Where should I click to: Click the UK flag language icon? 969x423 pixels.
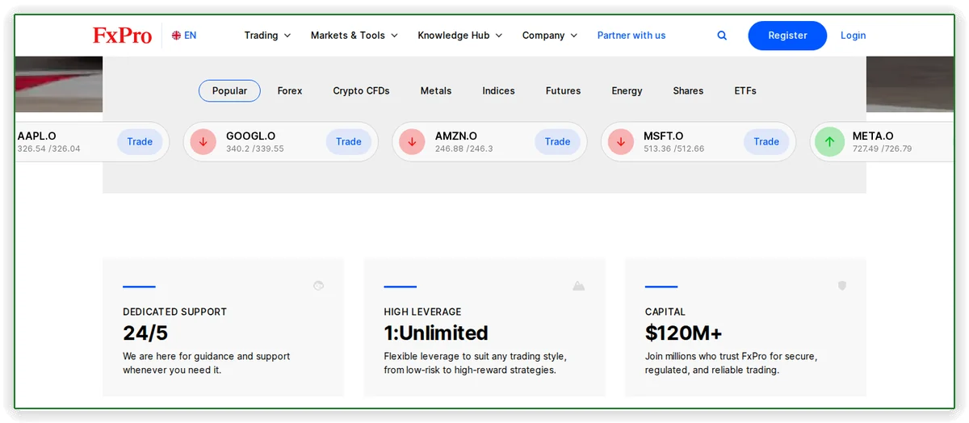(x=176, y=36)
